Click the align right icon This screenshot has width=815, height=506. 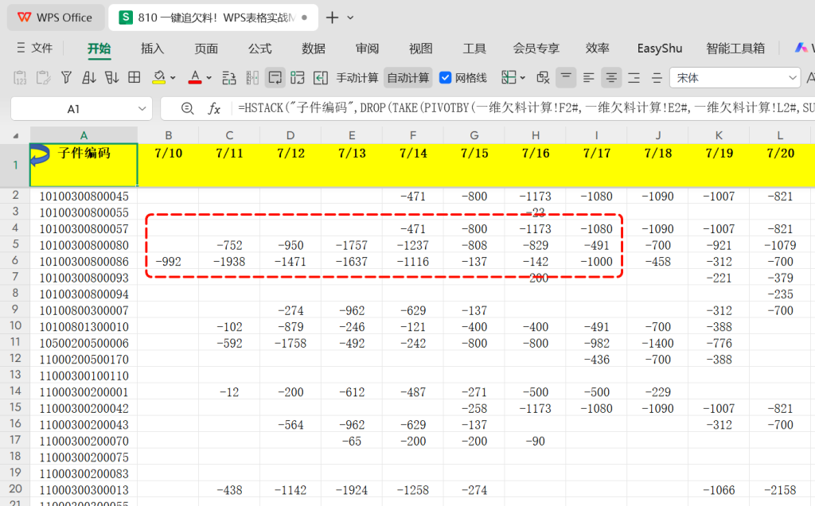tap(634, 78)
